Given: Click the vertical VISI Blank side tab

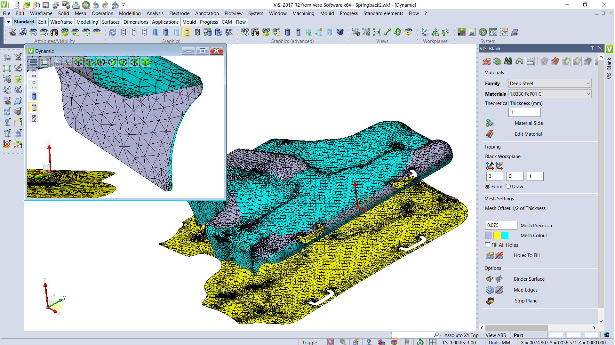Looking at the screenshot, I should click(x=609, y=68).
